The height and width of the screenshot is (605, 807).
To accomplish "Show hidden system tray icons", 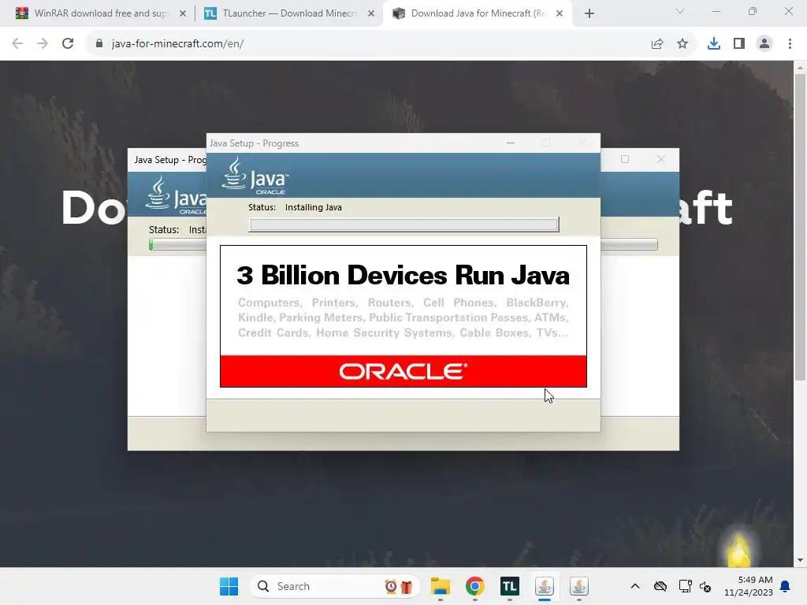I will tap(635, 586).
